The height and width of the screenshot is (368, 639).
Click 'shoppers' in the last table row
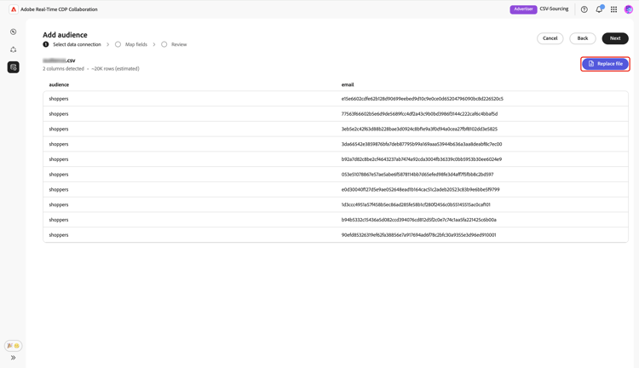pos(59,235)
